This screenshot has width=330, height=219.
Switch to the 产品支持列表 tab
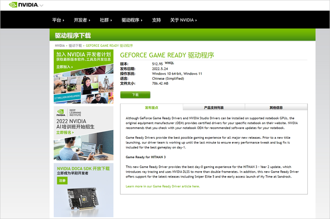(213, 108)
